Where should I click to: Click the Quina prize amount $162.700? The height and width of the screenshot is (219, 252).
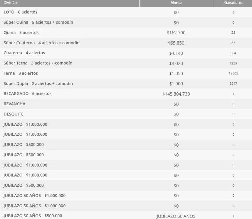coord(176,33)
